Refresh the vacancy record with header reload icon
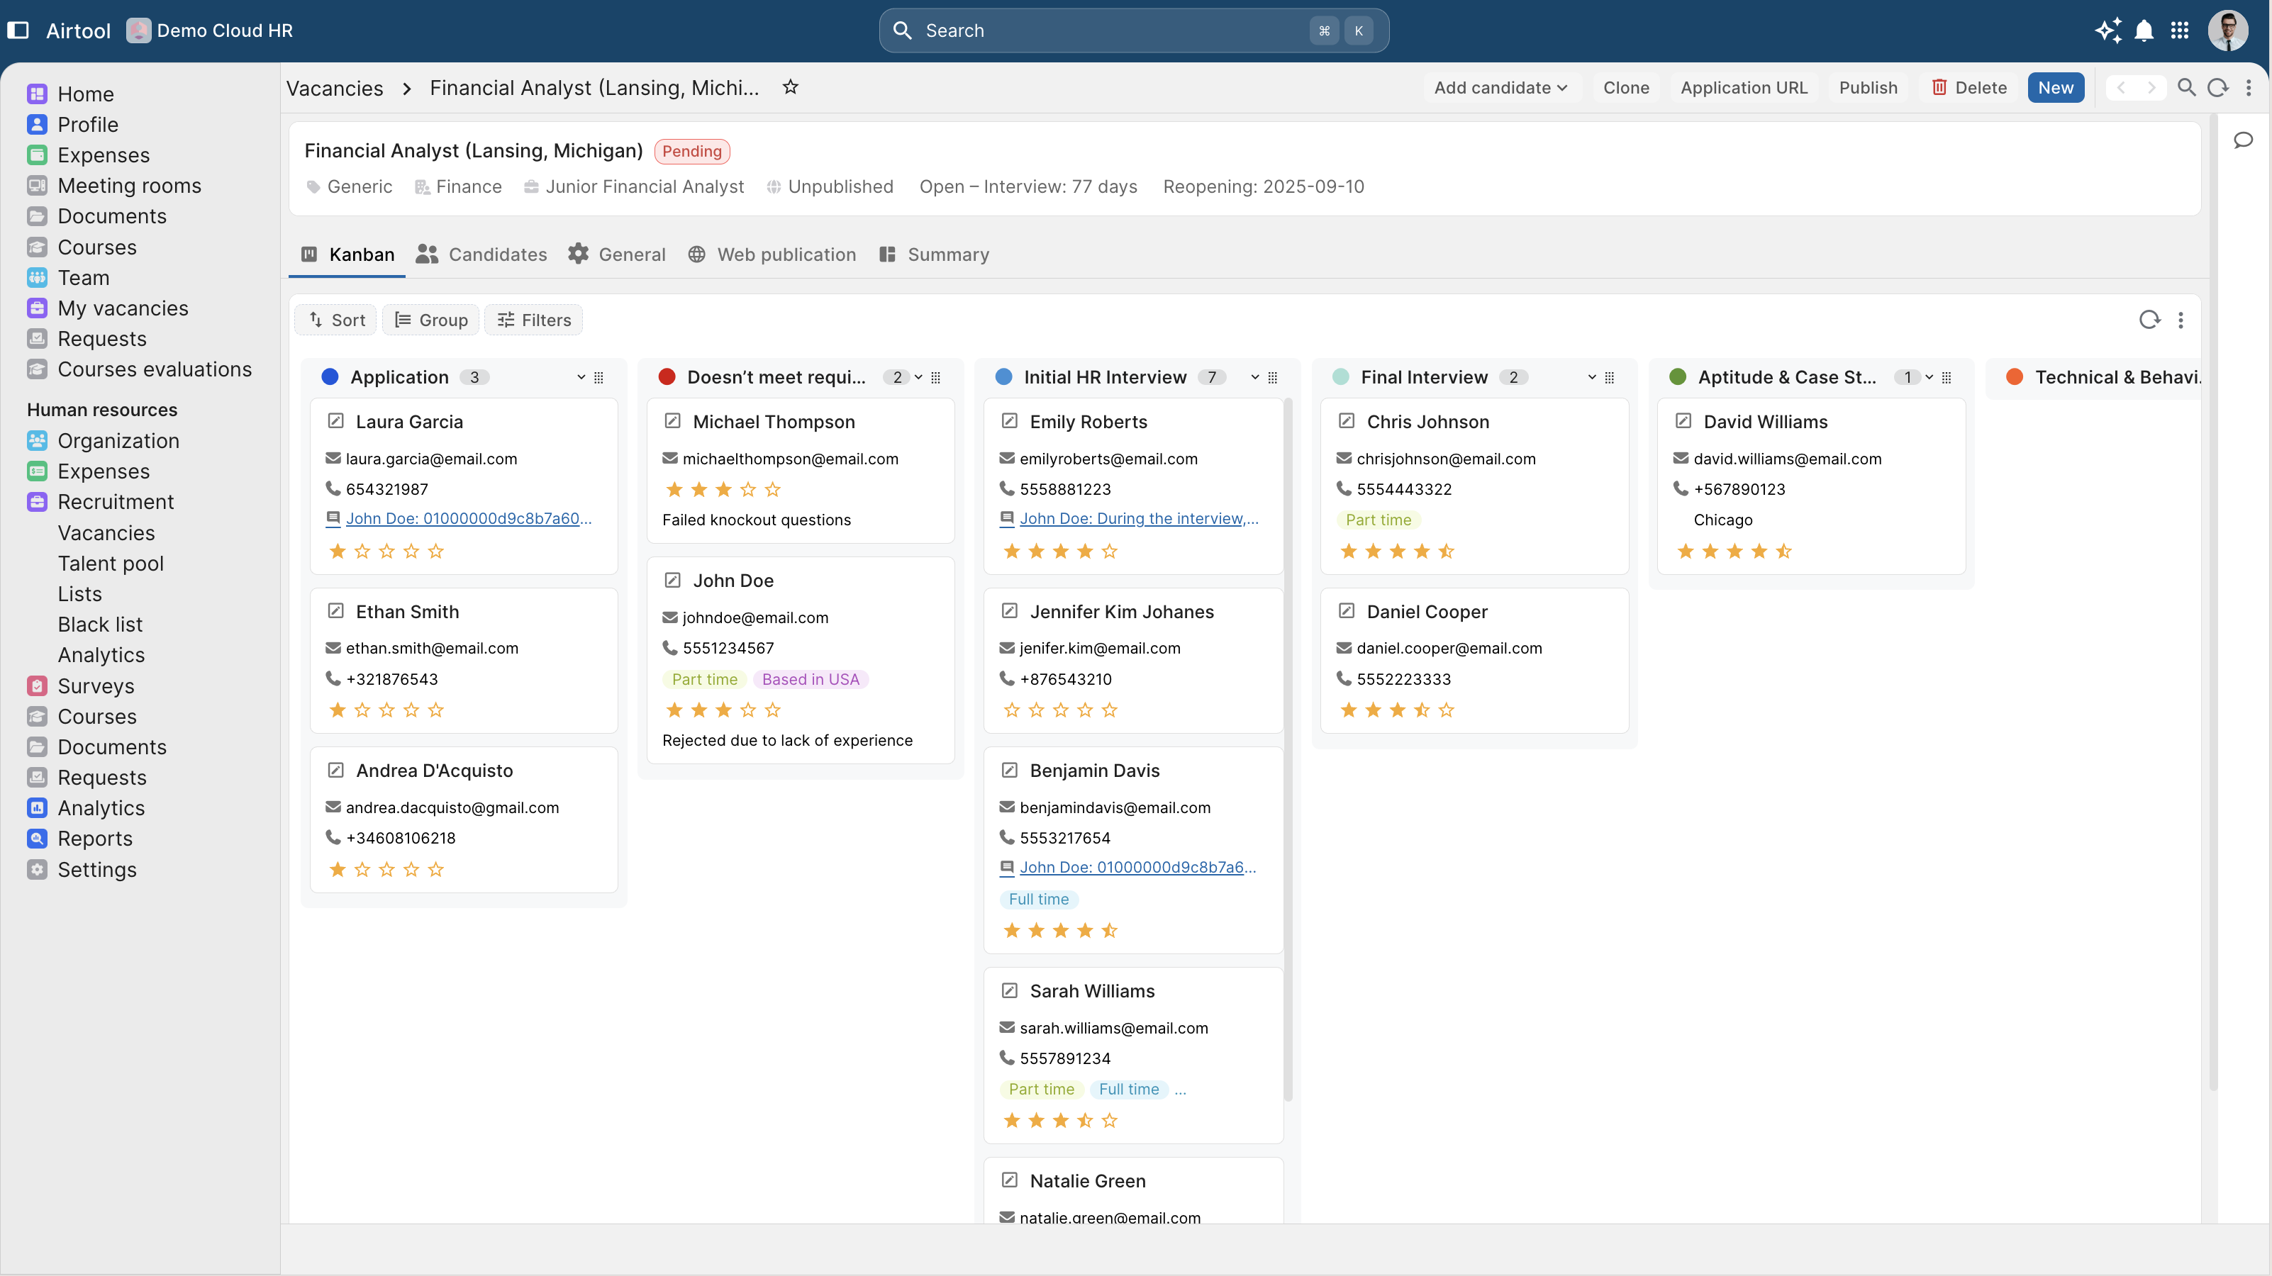The height and width of the screenshot is (1276, 2272). (2217, 87)
